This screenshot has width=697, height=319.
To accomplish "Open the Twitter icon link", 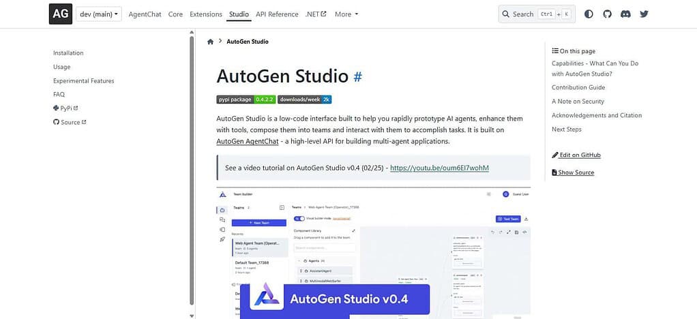I will click(x=644, y=14).
